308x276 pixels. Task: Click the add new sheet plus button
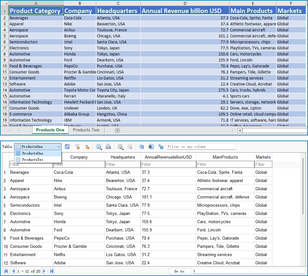[x=117, y=130]
